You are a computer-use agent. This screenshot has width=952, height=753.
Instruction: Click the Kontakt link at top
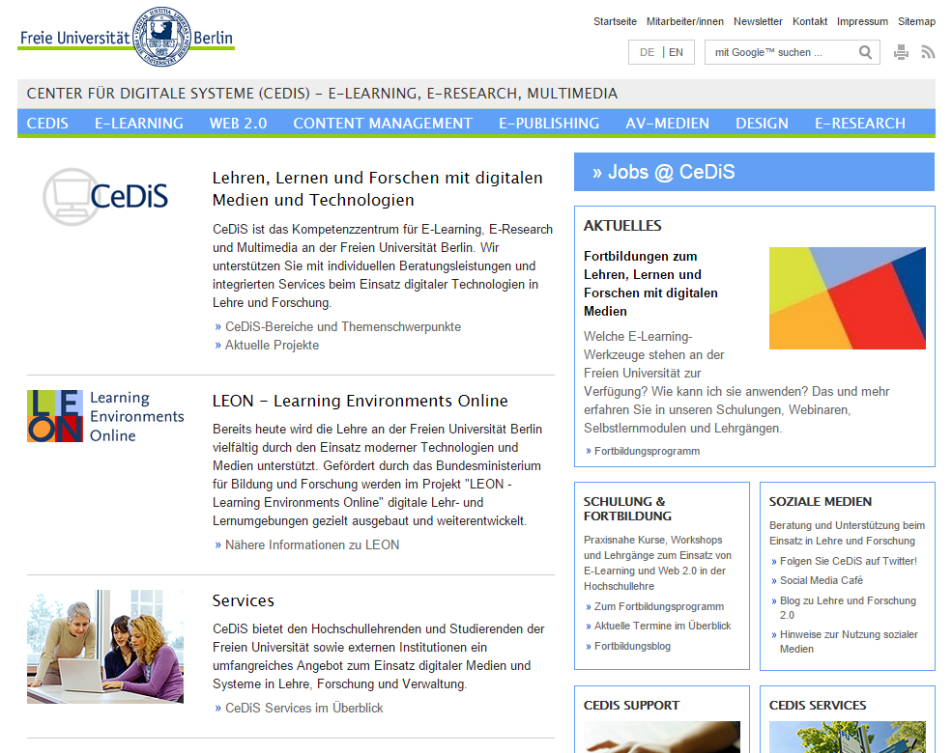tap(809, 20)
